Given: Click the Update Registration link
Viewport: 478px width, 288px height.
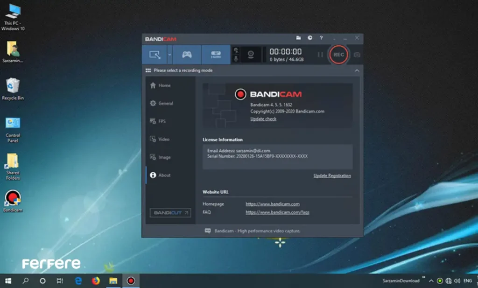Looking at the screenshot, I should [x=332, y=176].
